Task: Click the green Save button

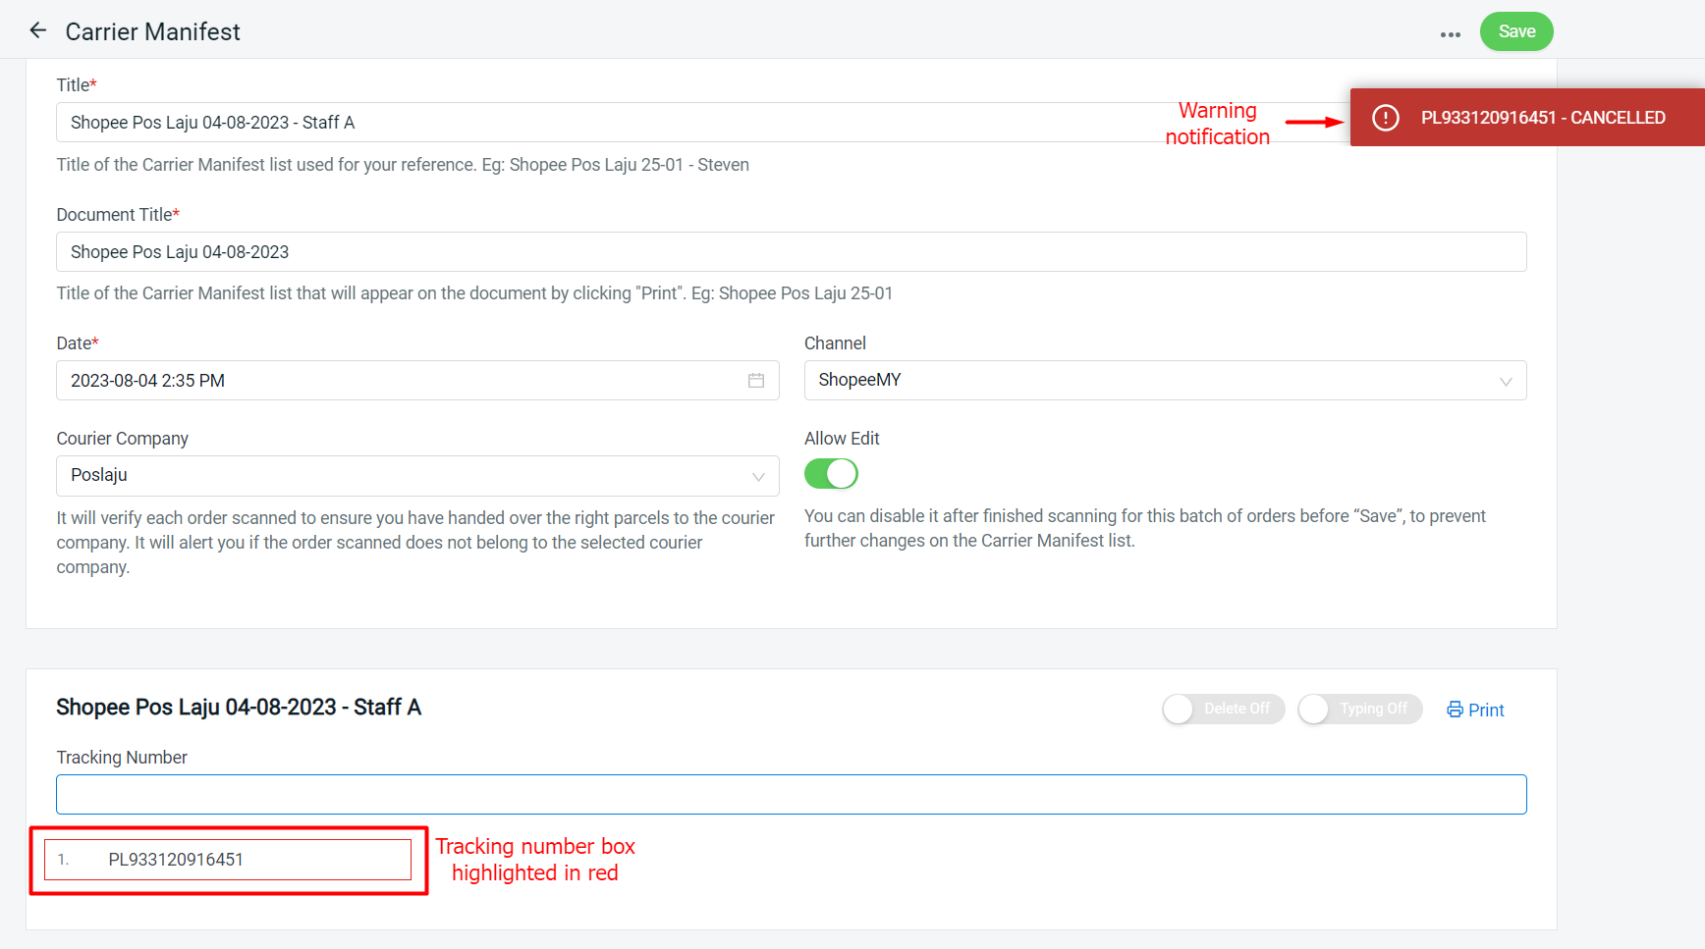Action: tap(1515, 31)
